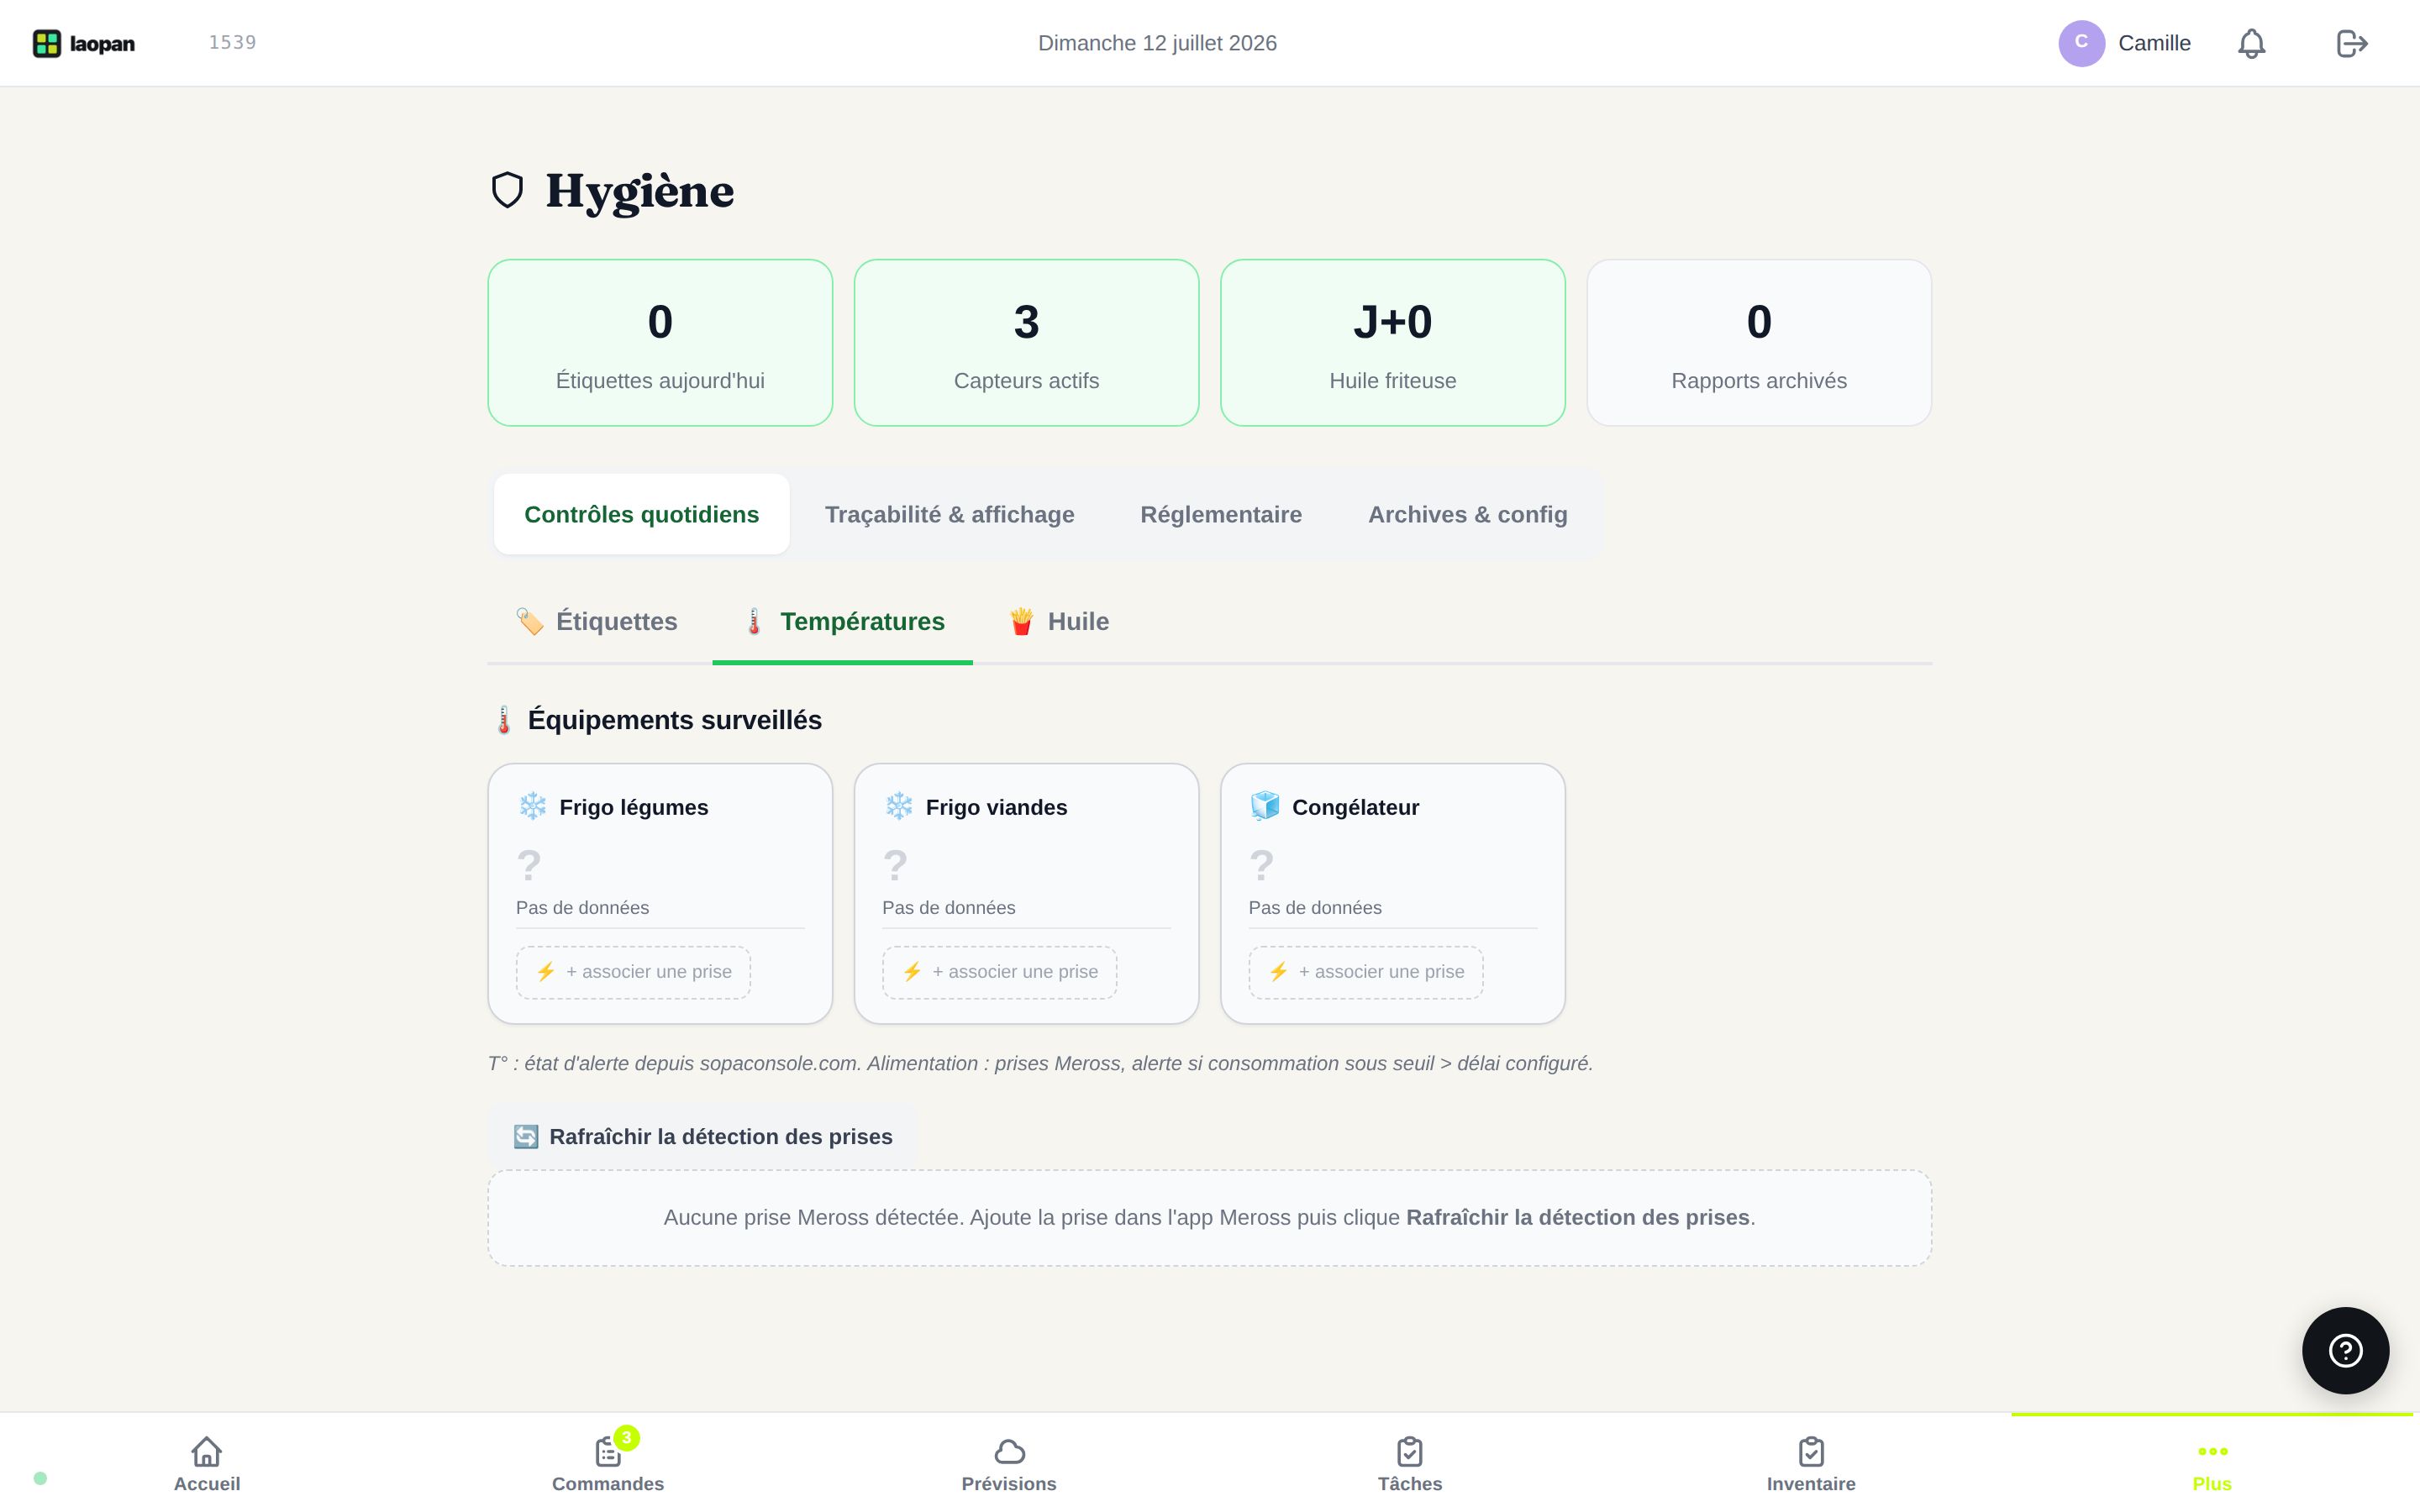This screenshot has height=1512, width=2420.
Task: Click the Inventaire clipboard icon
Action: (x=1811, y=1451)
